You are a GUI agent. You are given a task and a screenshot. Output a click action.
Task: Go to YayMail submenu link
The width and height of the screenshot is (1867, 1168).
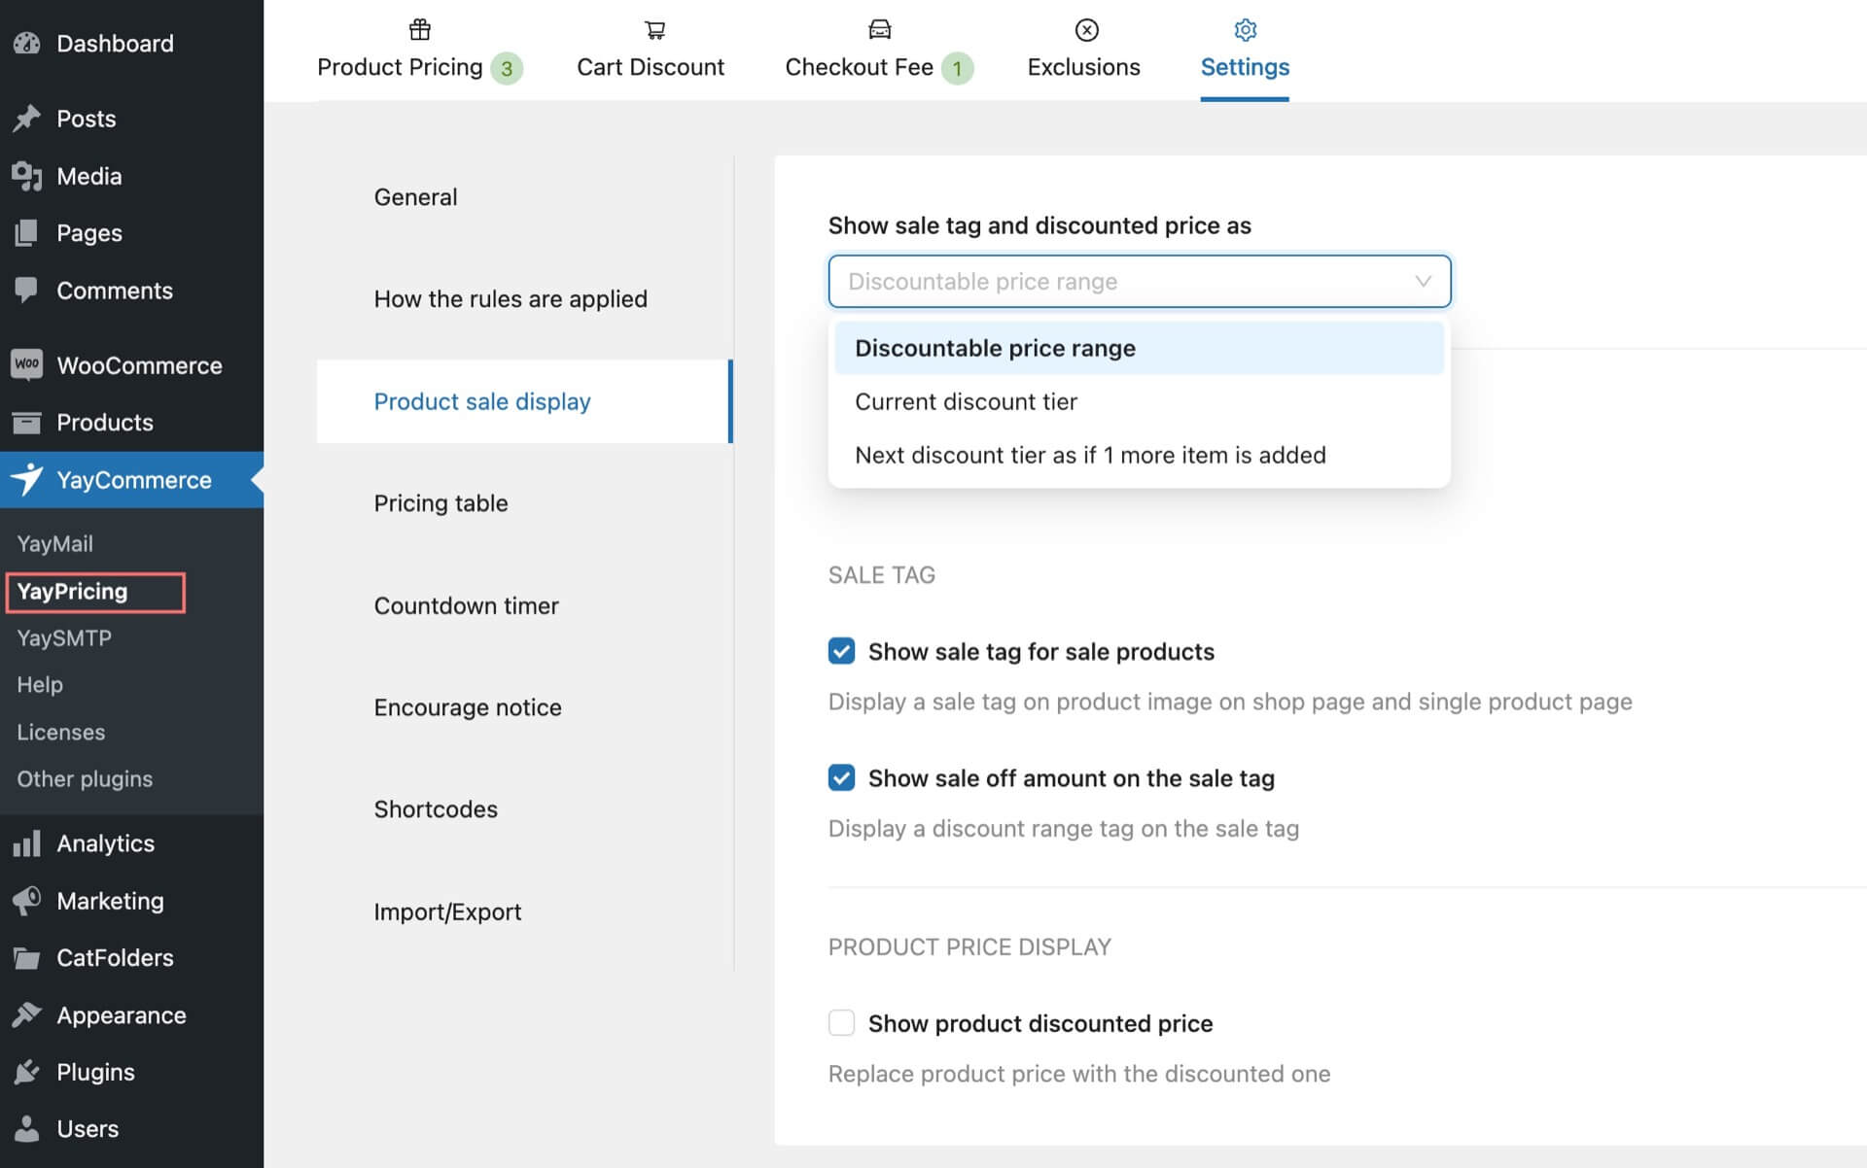tap(55, 544)
